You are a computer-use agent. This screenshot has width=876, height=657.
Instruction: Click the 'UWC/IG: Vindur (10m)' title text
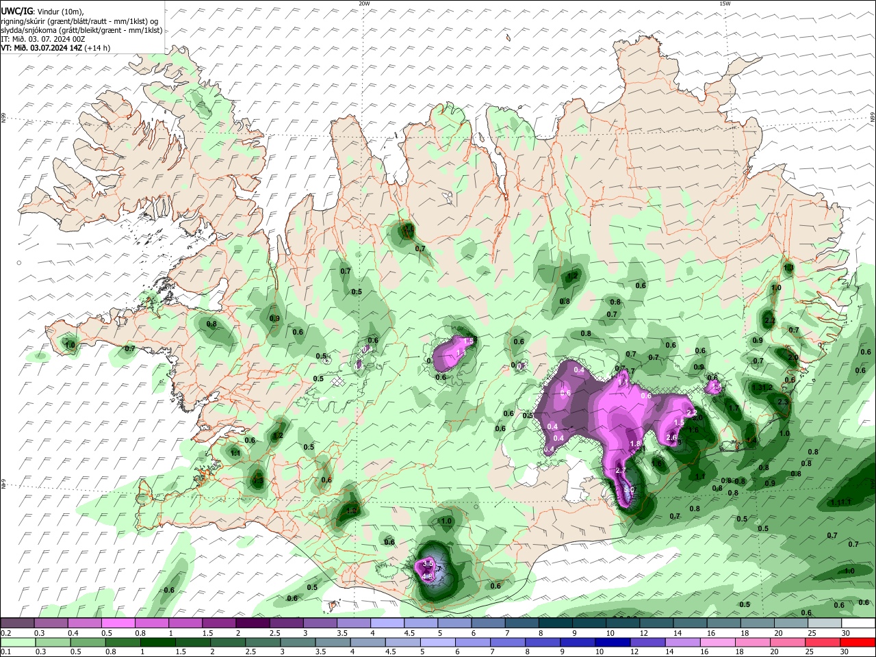[42, 11]
